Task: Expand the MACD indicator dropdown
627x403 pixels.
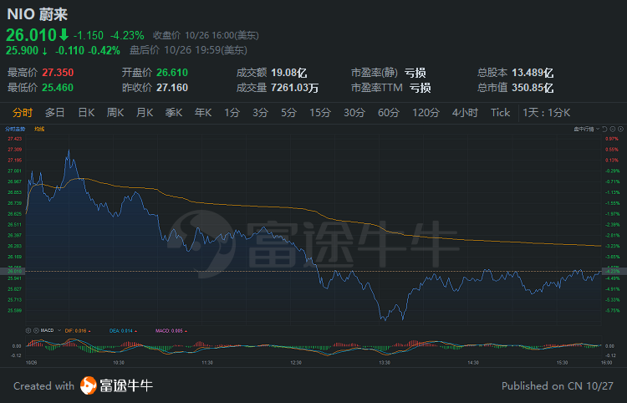Action: 59,330
